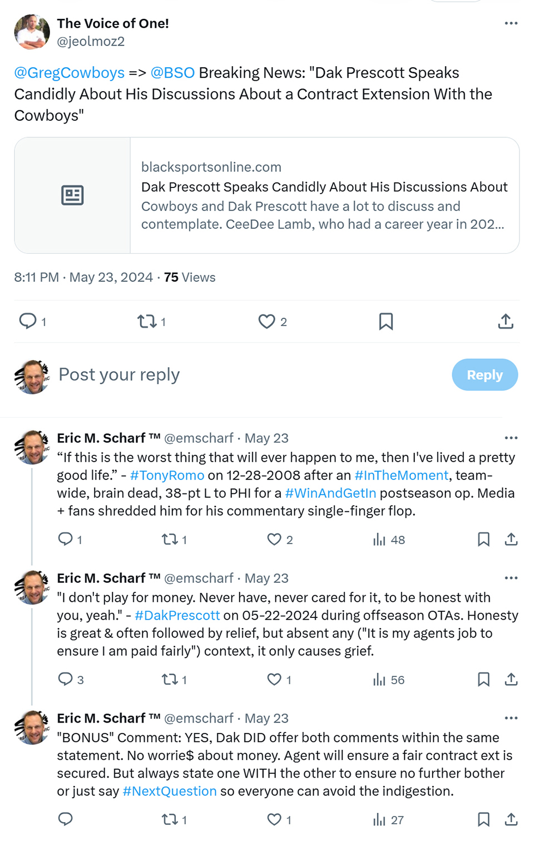534x841 pixels.
Task: Share the BONUS Comment reply
Action: [511, 819]
